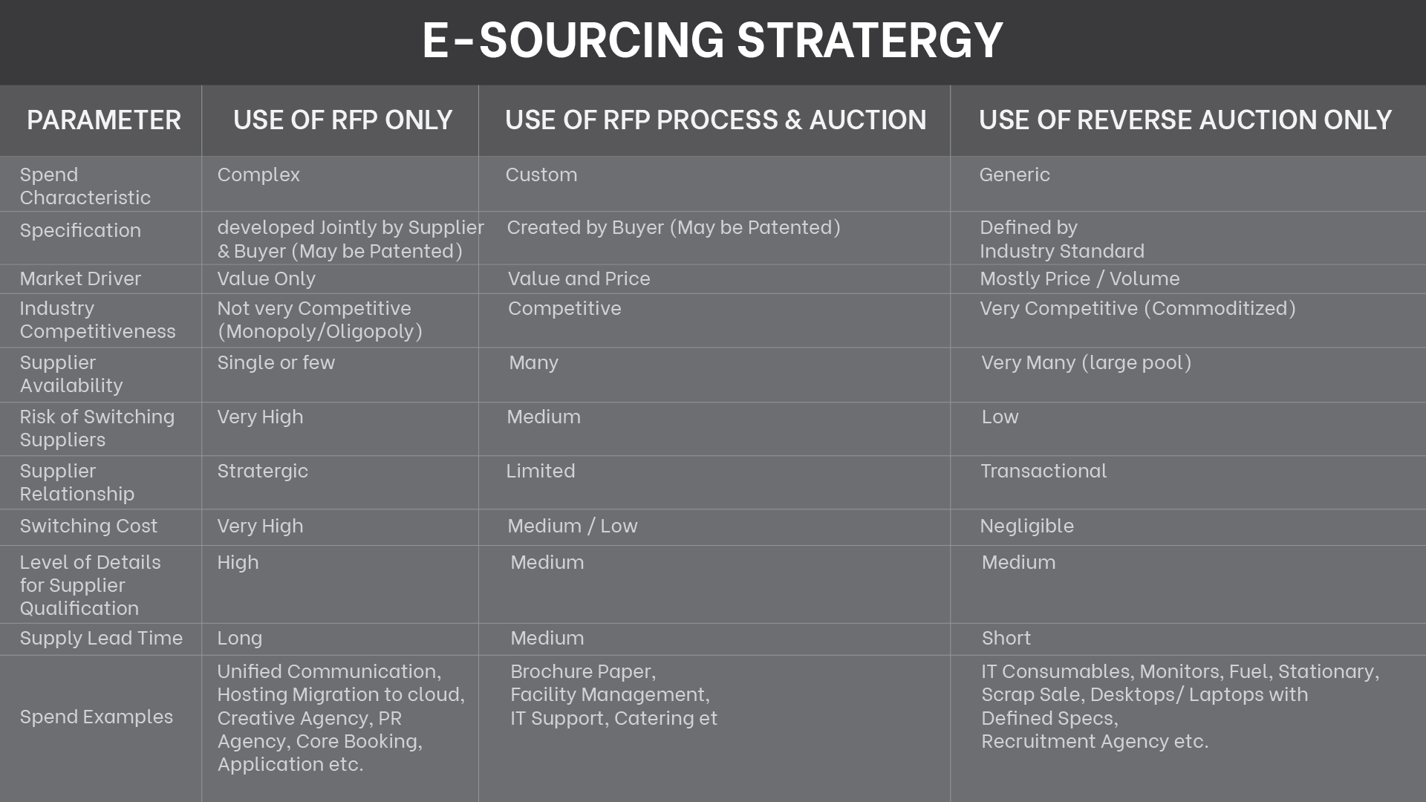
Task: Click the Complex cell
Action: point(258,175)
